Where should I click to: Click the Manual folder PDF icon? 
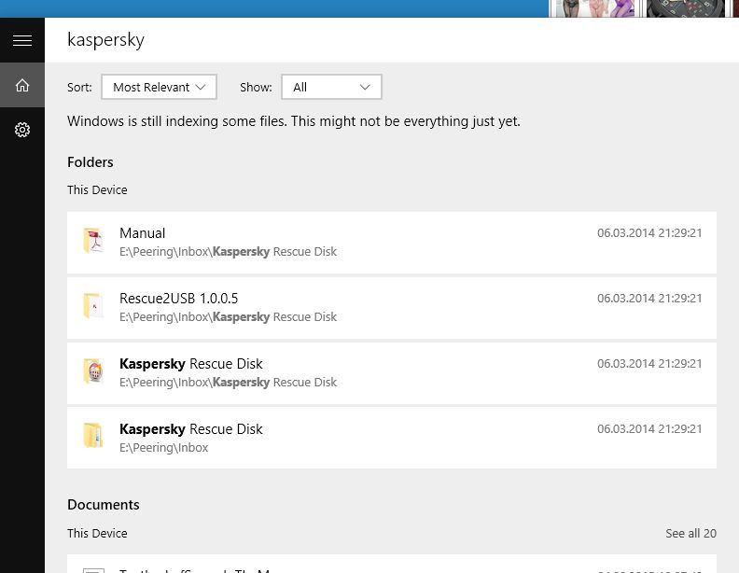(93, 241)
